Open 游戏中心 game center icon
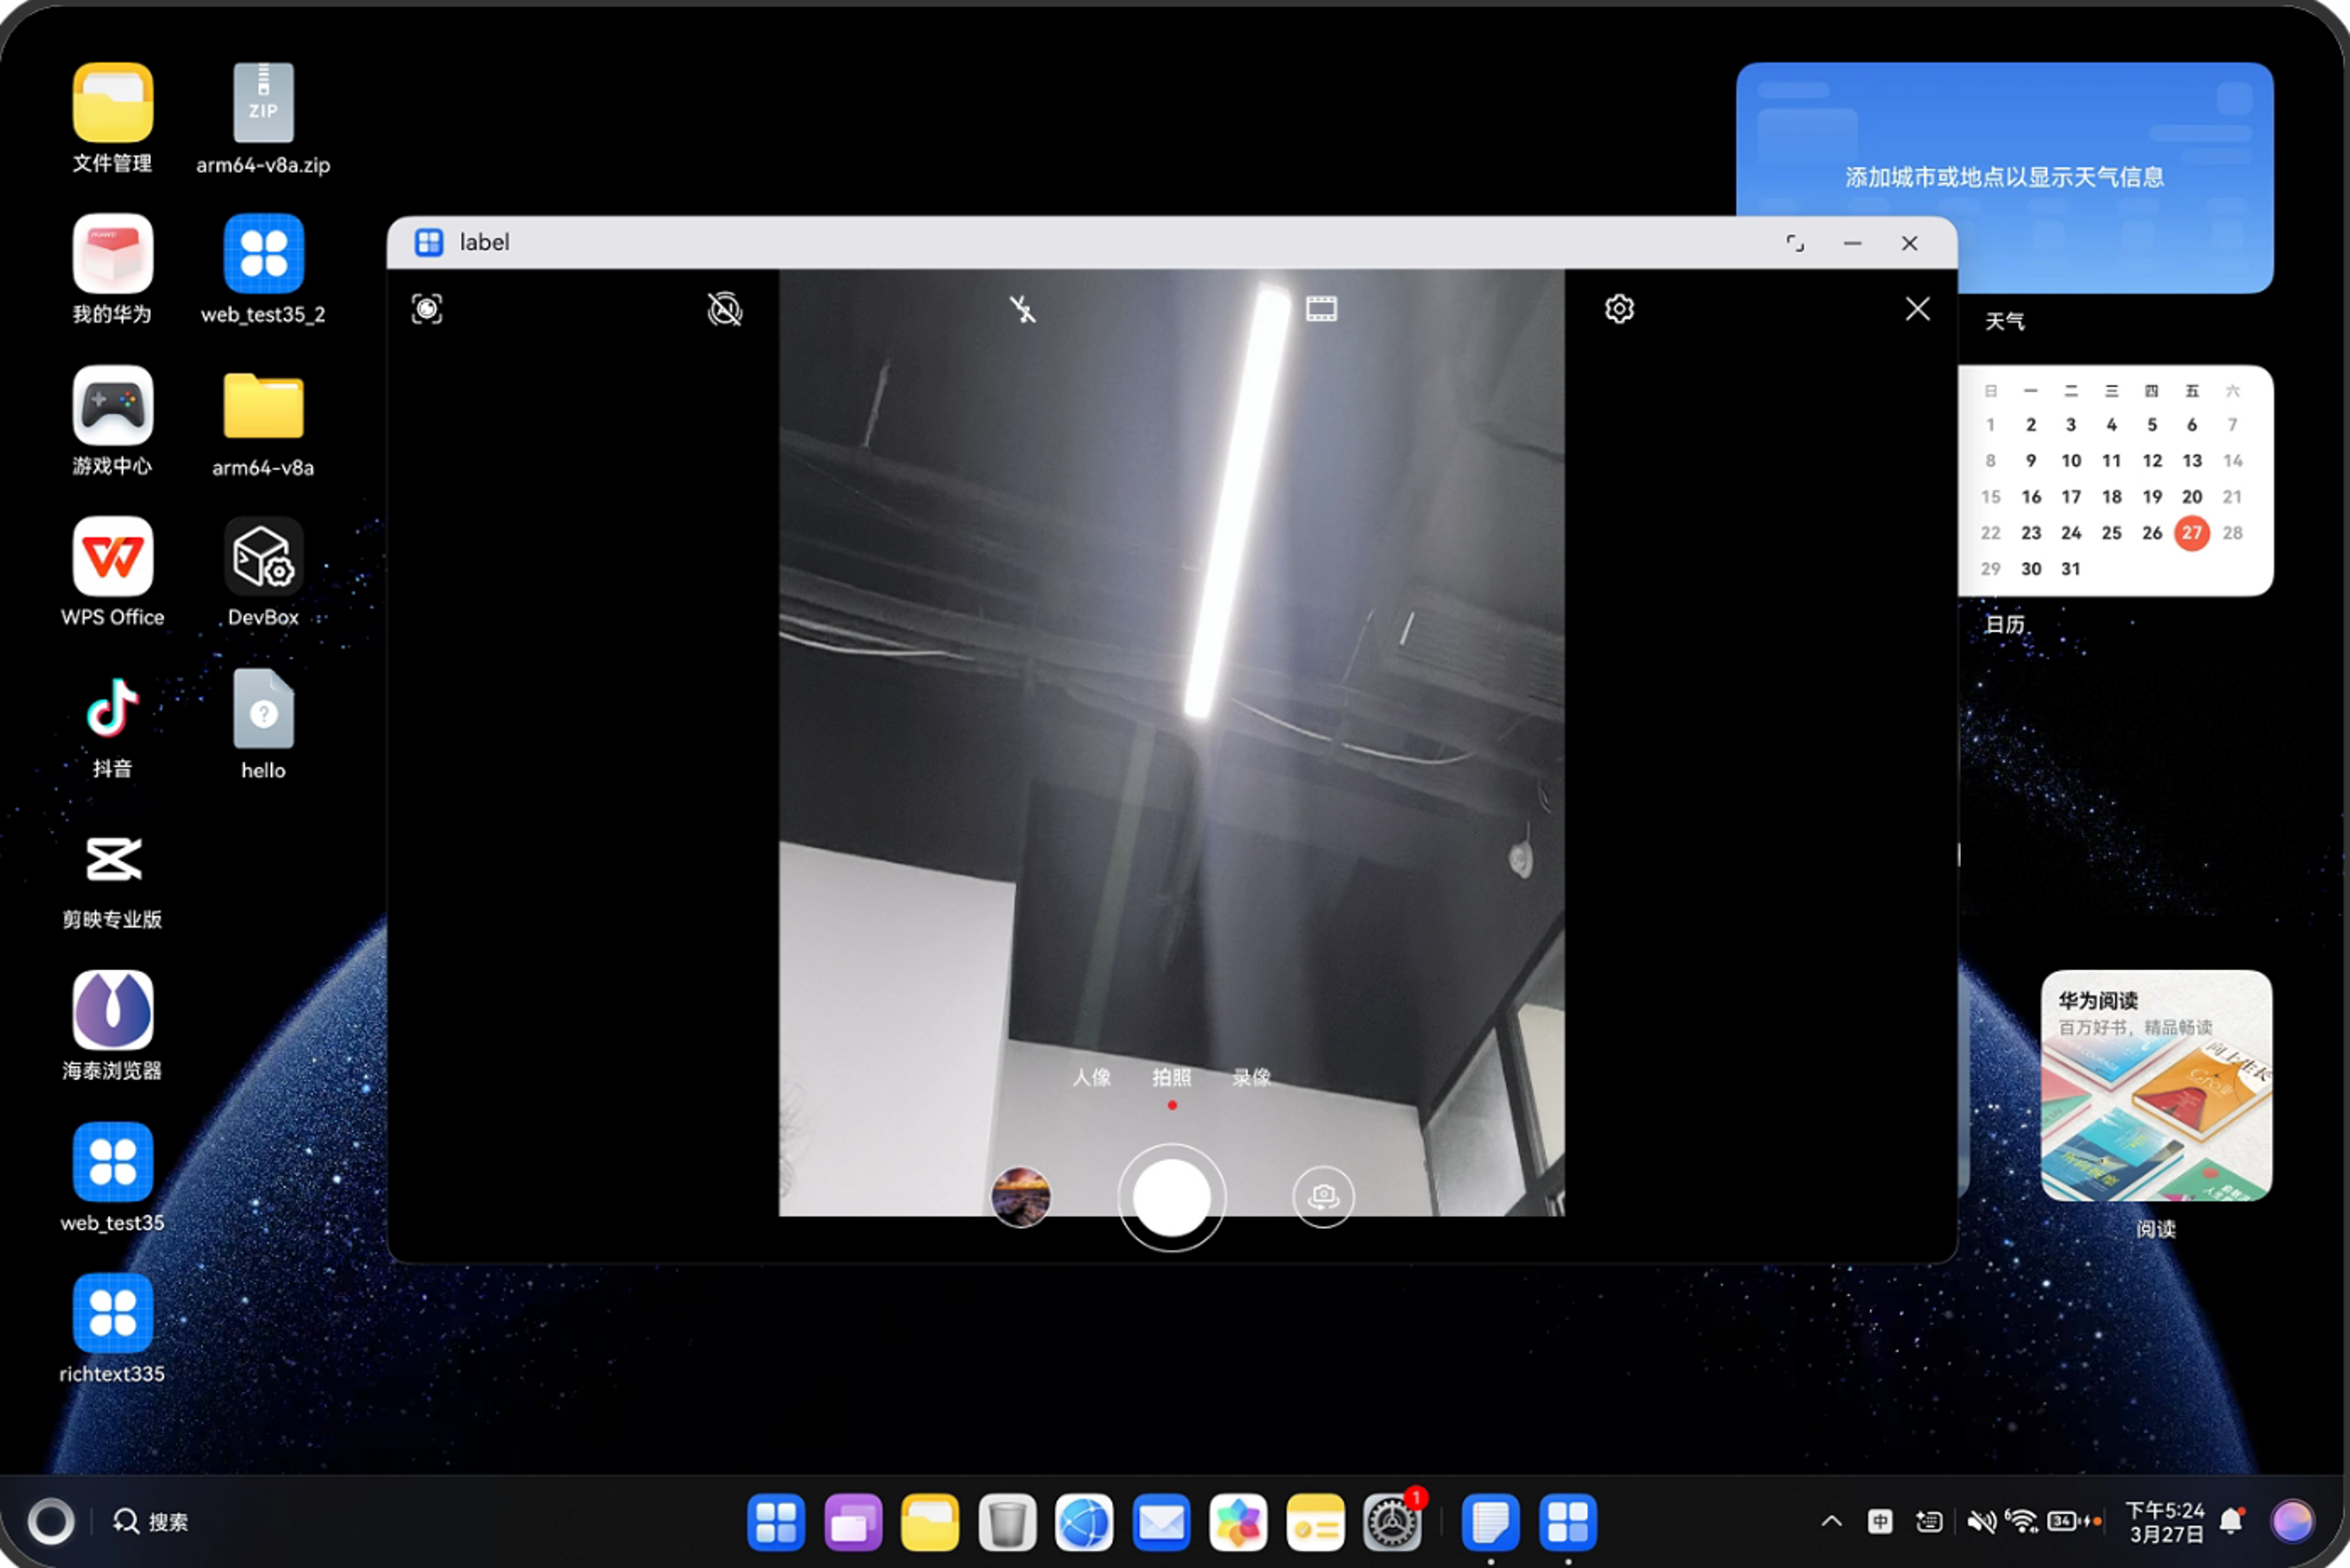This screenshot has width=2350, height=1568. click(112, 420)
